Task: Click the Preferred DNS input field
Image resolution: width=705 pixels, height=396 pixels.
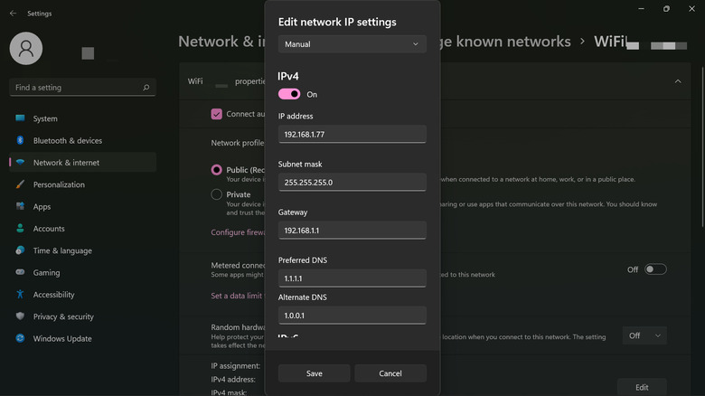Action: [x=352, y=279]
